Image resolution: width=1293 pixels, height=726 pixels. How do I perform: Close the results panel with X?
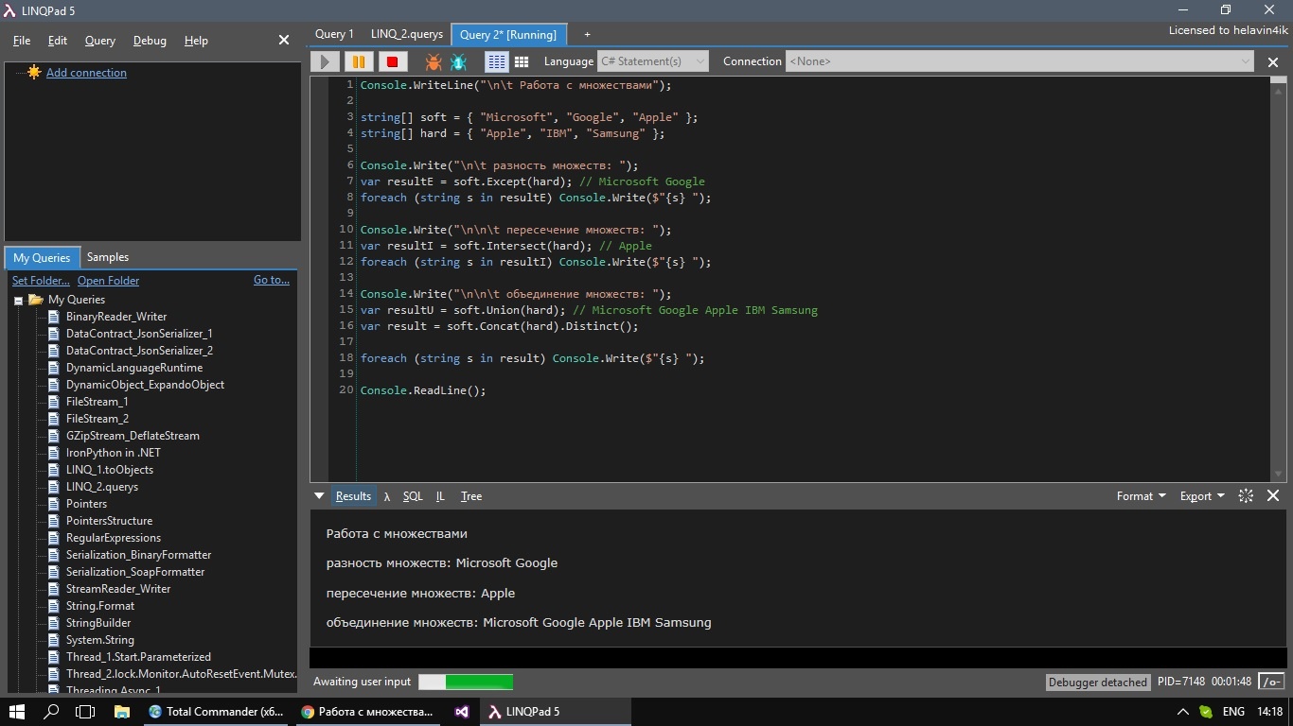tap(1273, 495)
